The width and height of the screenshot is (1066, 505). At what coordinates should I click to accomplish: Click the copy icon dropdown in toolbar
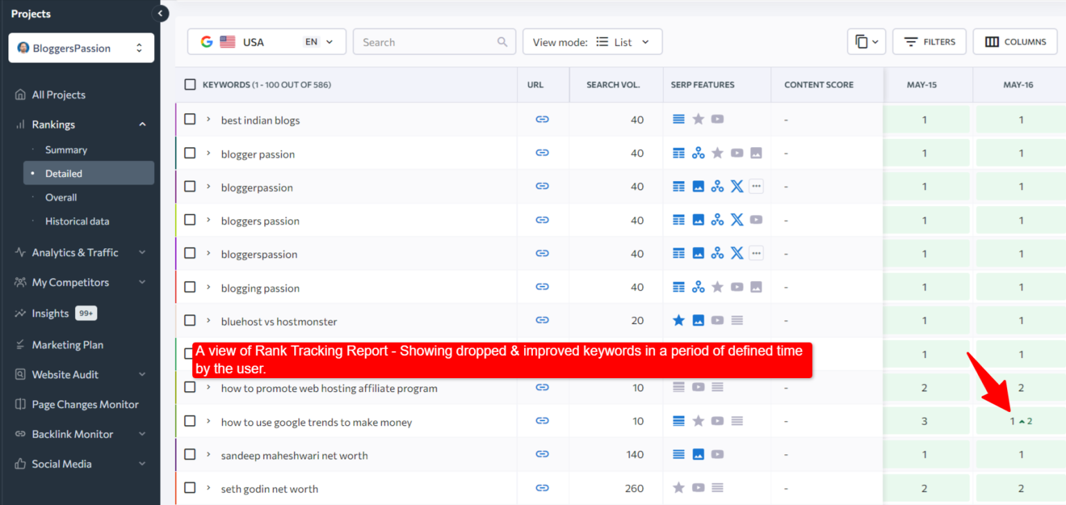point(866,42)
